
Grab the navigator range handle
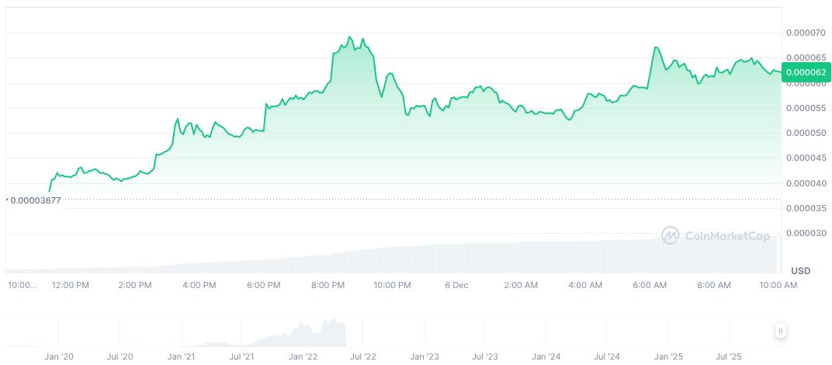point(781,331)
